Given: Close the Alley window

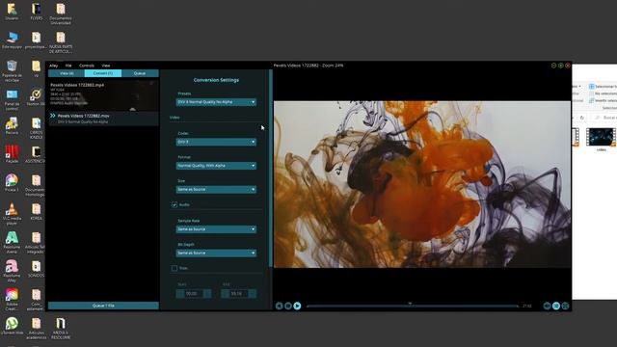Looking at the screenshot, I should click(568, 66).
